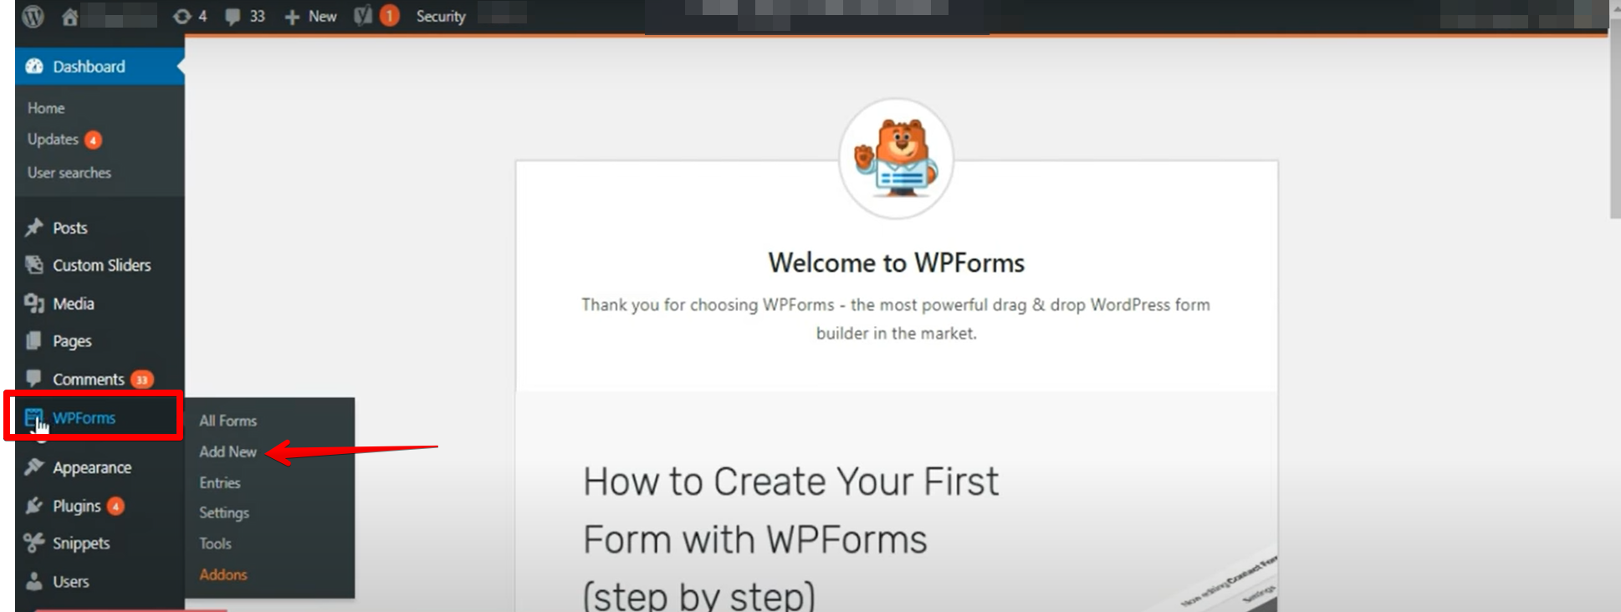This screenshot has height=612, width=1621.
Task: Open the New content menu
Action: tap(310, 17)
